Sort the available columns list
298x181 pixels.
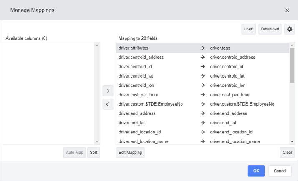(93, 153)
